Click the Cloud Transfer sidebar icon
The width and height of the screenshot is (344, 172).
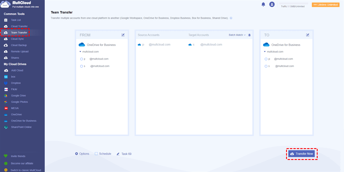tap(6, 26)
